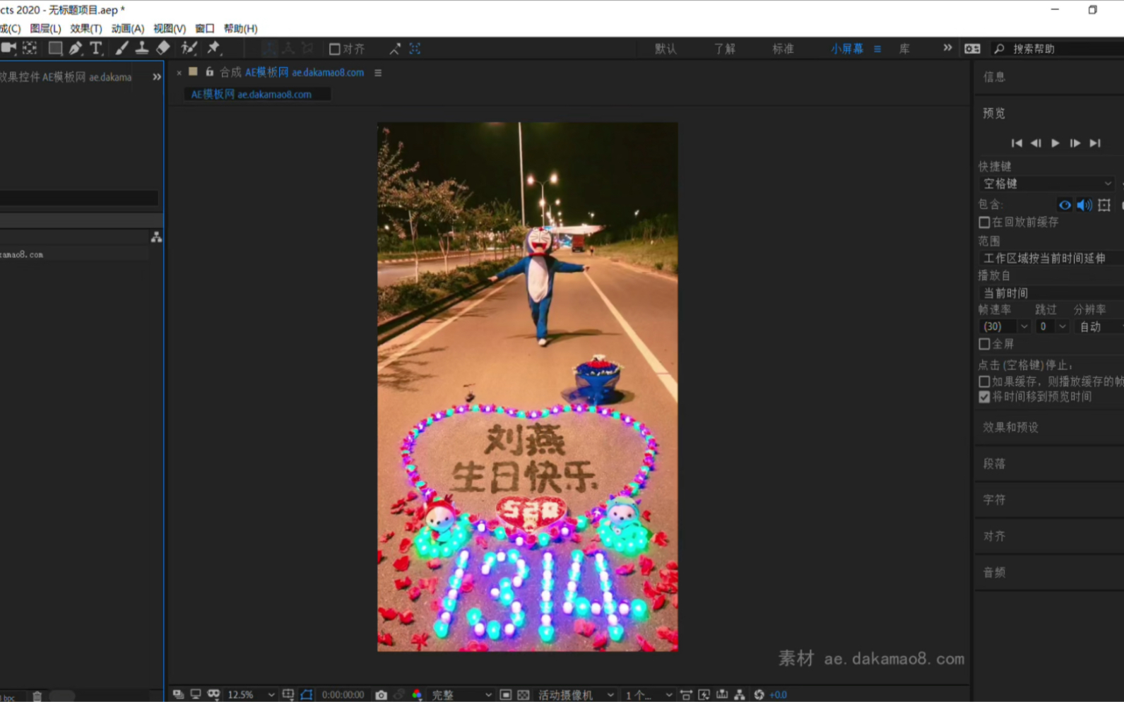
Task: Enable the 全屏 full screen checkbox
Action: [x=984, y=344]
